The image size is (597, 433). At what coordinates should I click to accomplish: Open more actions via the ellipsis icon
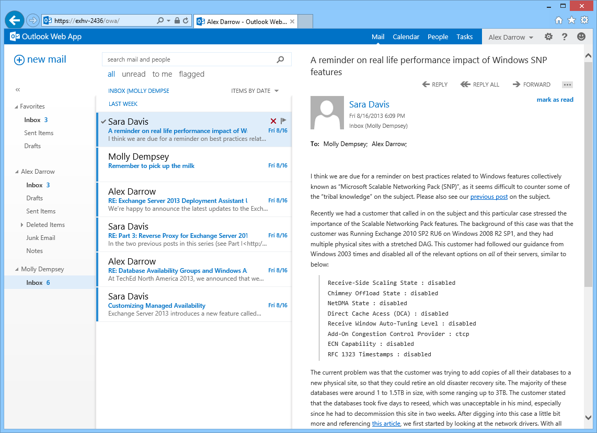pyautogui.click(x=567, y=84)
